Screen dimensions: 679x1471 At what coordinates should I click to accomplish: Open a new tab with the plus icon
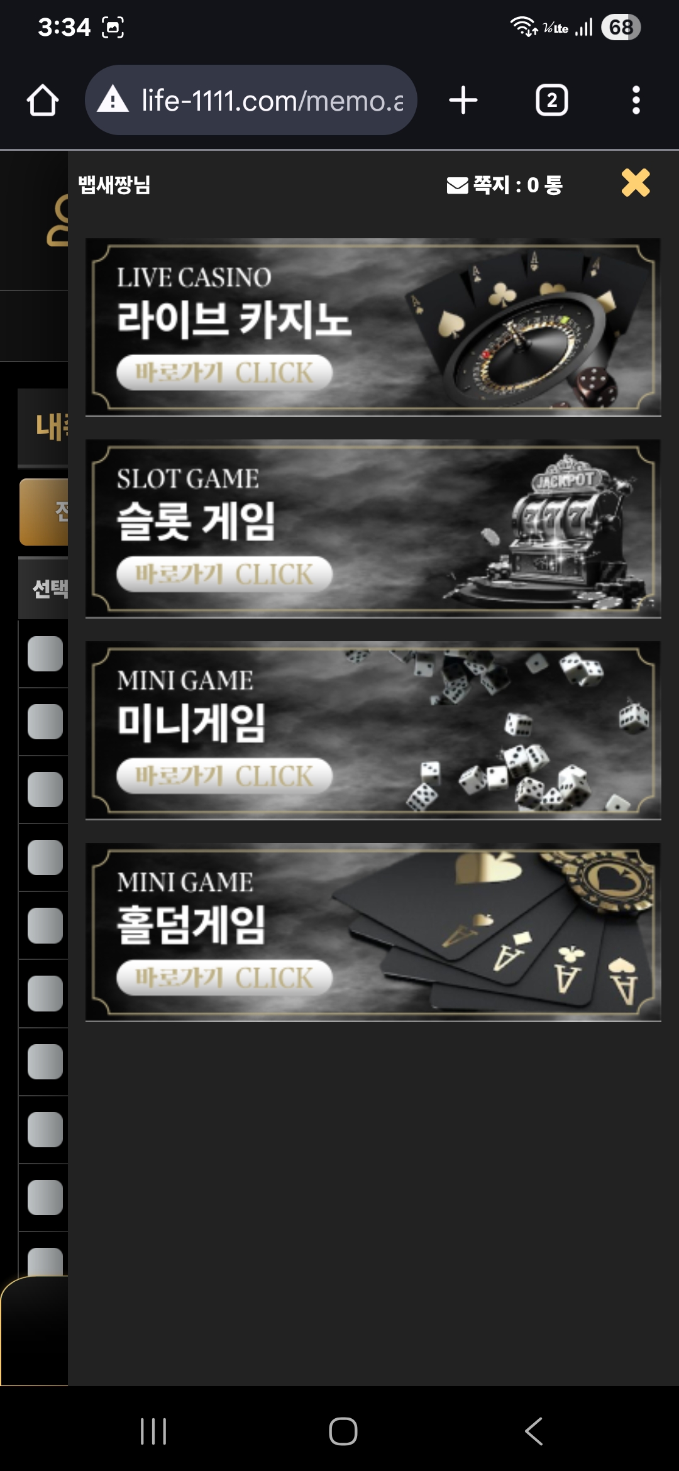point(463,101)
